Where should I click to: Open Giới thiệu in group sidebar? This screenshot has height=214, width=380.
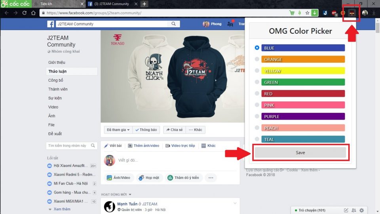57,62
